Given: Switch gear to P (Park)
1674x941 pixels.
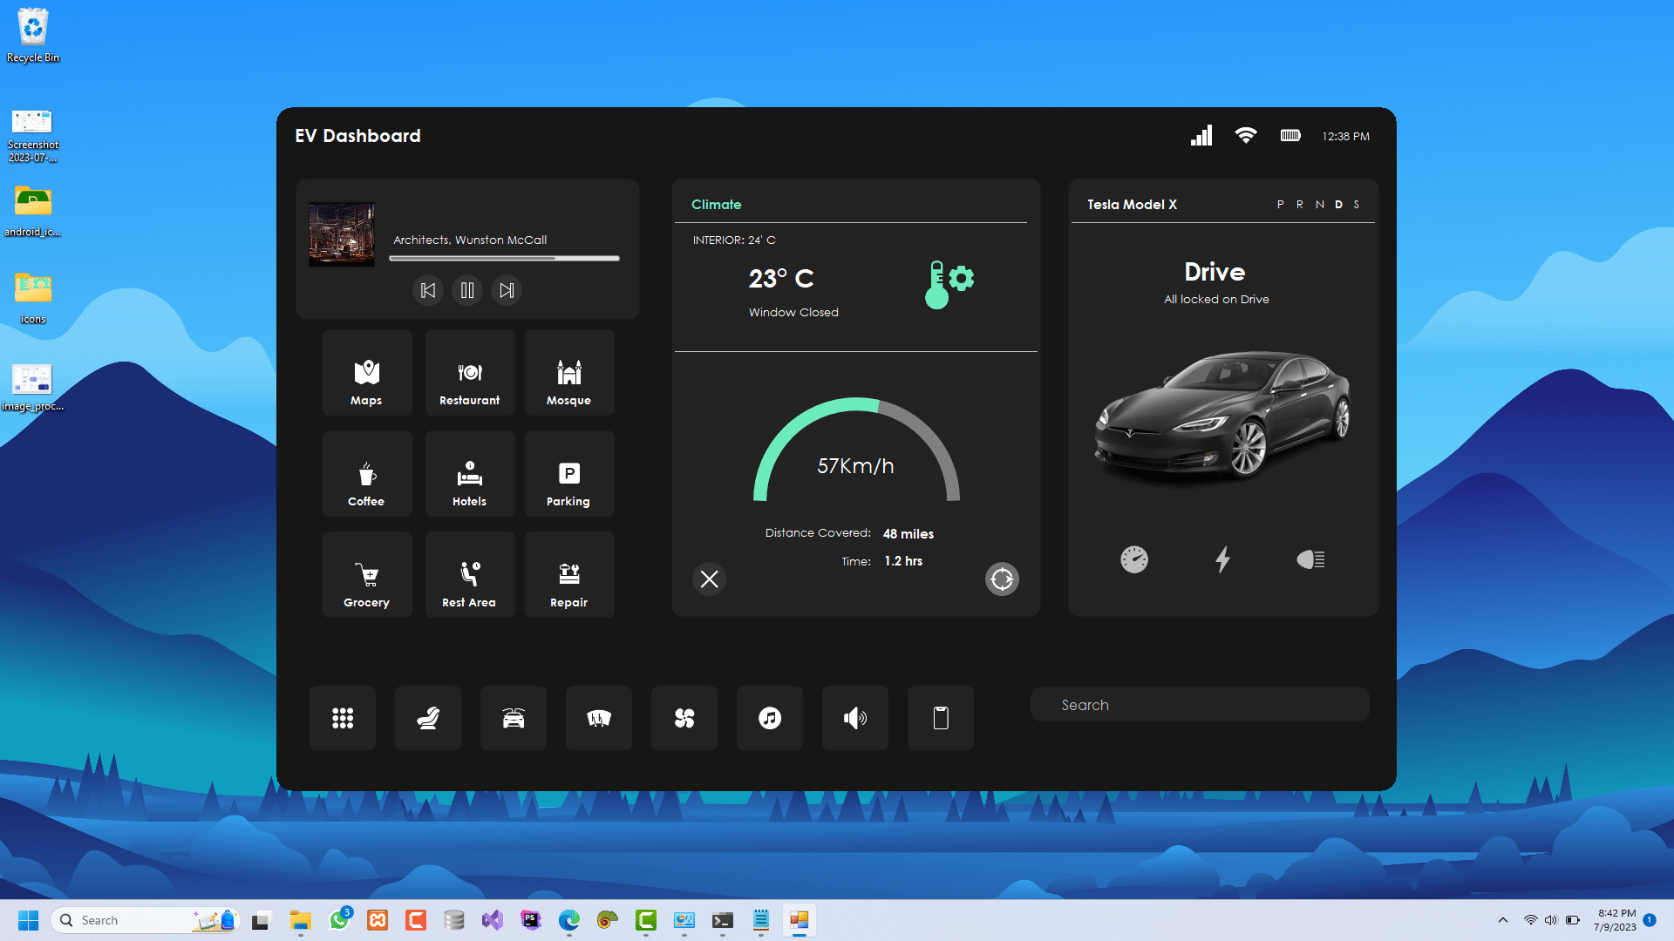Looking at the screenshot, I should tap(1280, 205).
